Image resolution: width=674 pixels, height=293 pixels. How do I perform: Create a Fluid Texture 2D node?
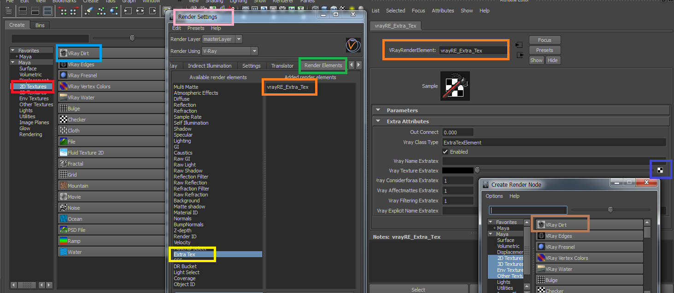tap(111, 153)
